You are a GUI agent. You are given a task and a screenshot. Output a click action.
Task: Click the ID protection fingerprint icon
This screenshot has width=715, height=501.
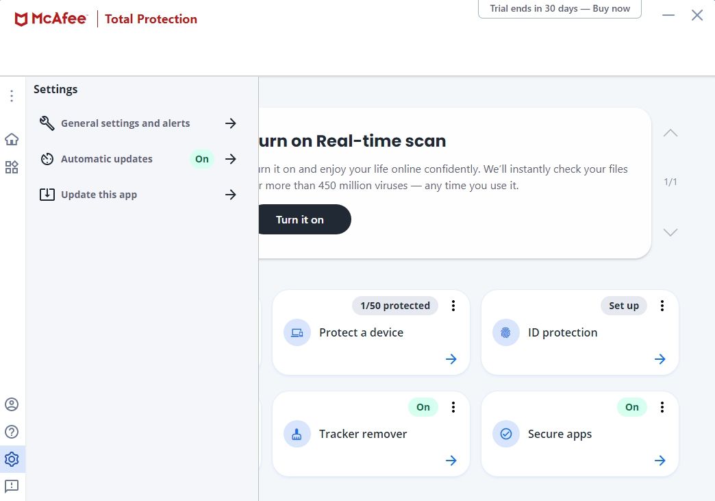tap(506, 333)
